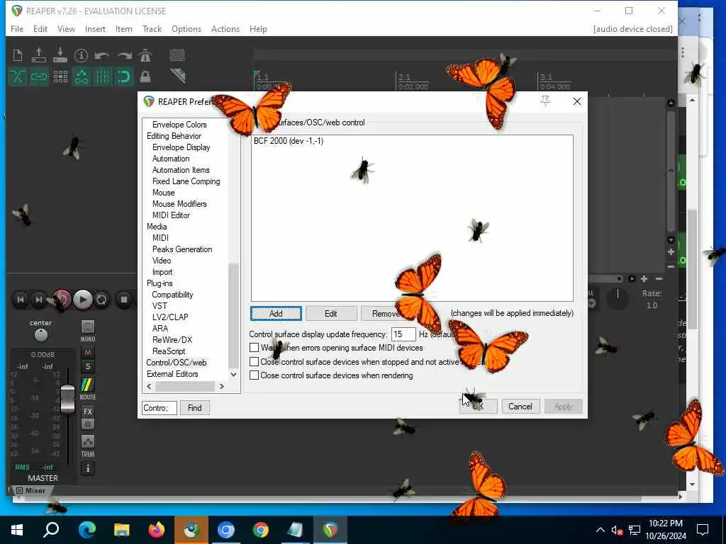726x544 pixels.
Task: Open the Track menu
Action: coord(152,28)
